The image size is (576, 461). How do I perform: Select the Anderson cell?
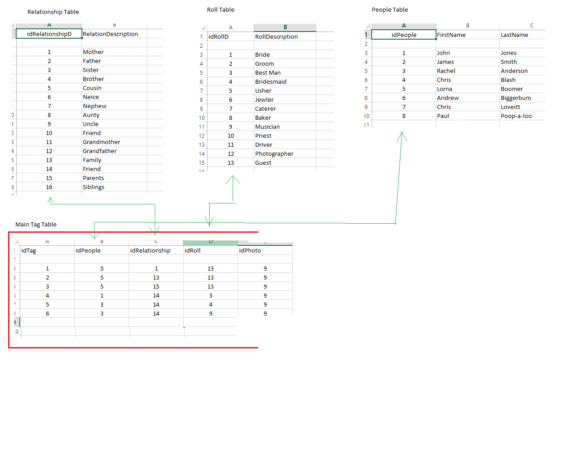point(522,71)
